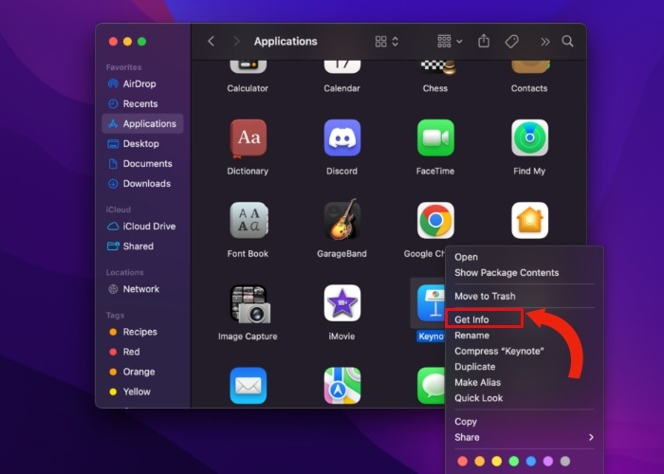The height and width of the screenshot is (474, 664).
Task: Apply the blue tag color dot
Action: coord(530,461)
